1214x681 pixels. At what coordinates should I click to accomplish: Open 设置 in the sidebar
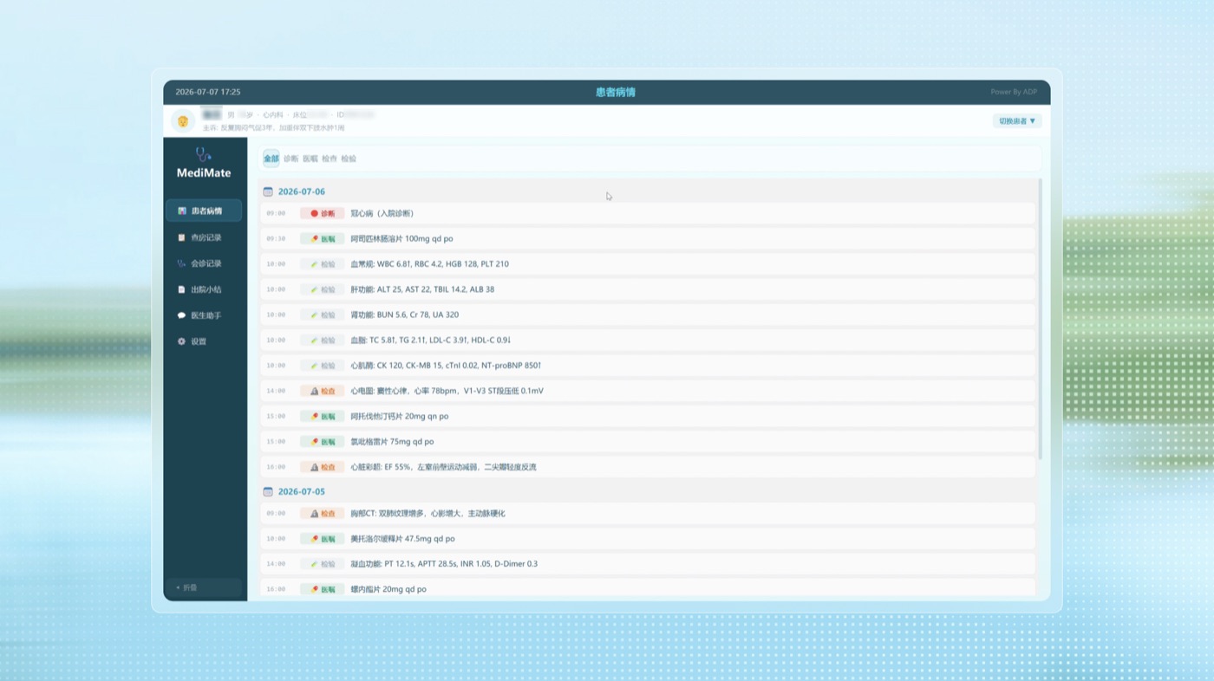pyautogui.click(x=204, y=341)
